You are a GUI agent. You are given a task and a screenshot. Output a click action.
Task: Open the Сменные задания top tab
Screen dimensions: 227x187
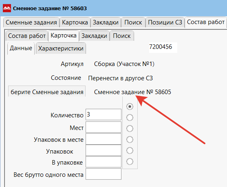pyautogui.click(x=31, y=22)
